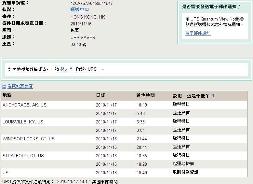
Task: Click the 登入 login link
Action: tap(64, 69)
